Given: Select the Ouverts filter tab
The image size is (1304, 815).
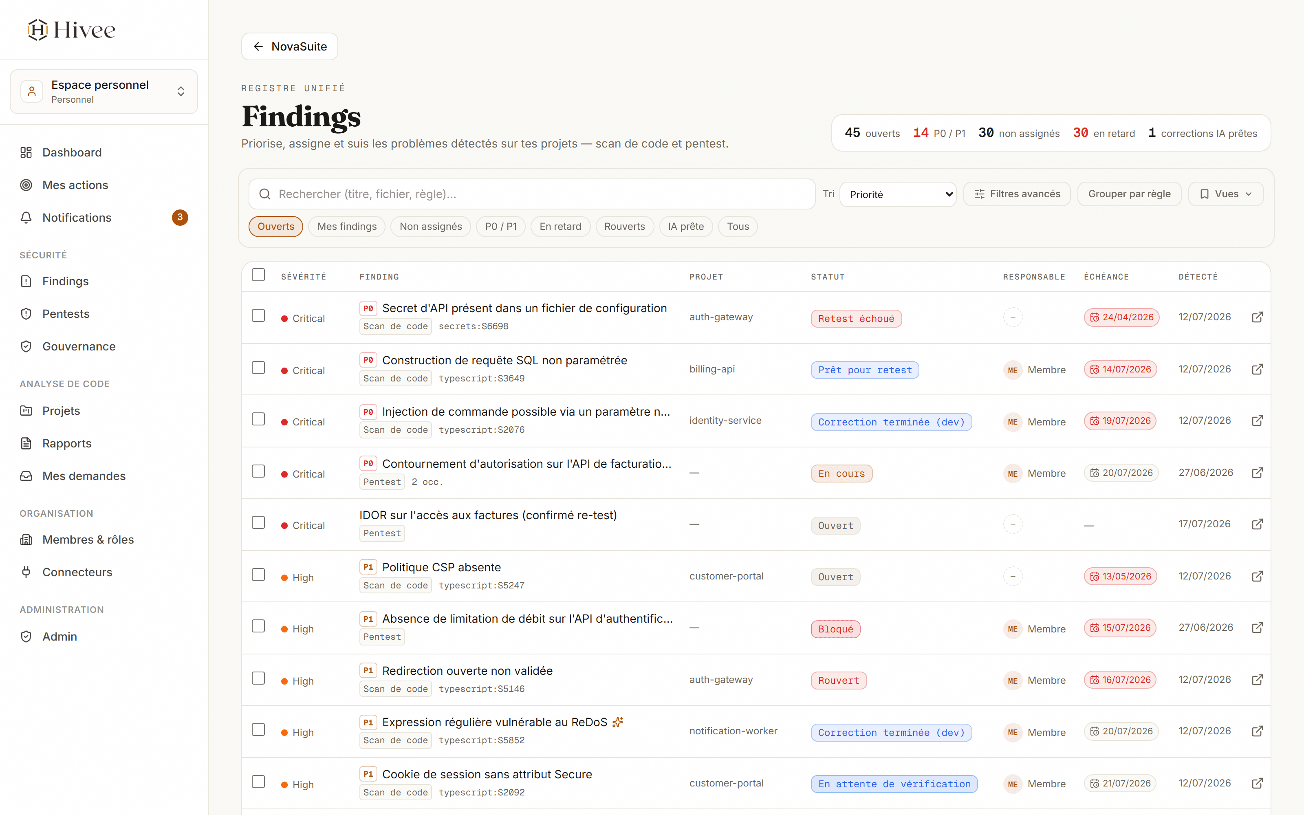Looking at the screenshot, I should tap(276, 227).
